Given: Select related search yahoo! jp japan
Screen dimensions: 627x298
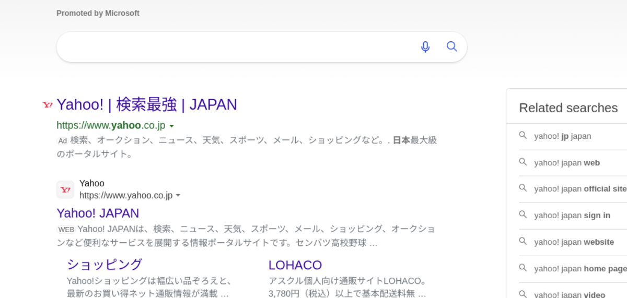Looking at the screenshot, I should pyautogui.click(x=563, y=136).
